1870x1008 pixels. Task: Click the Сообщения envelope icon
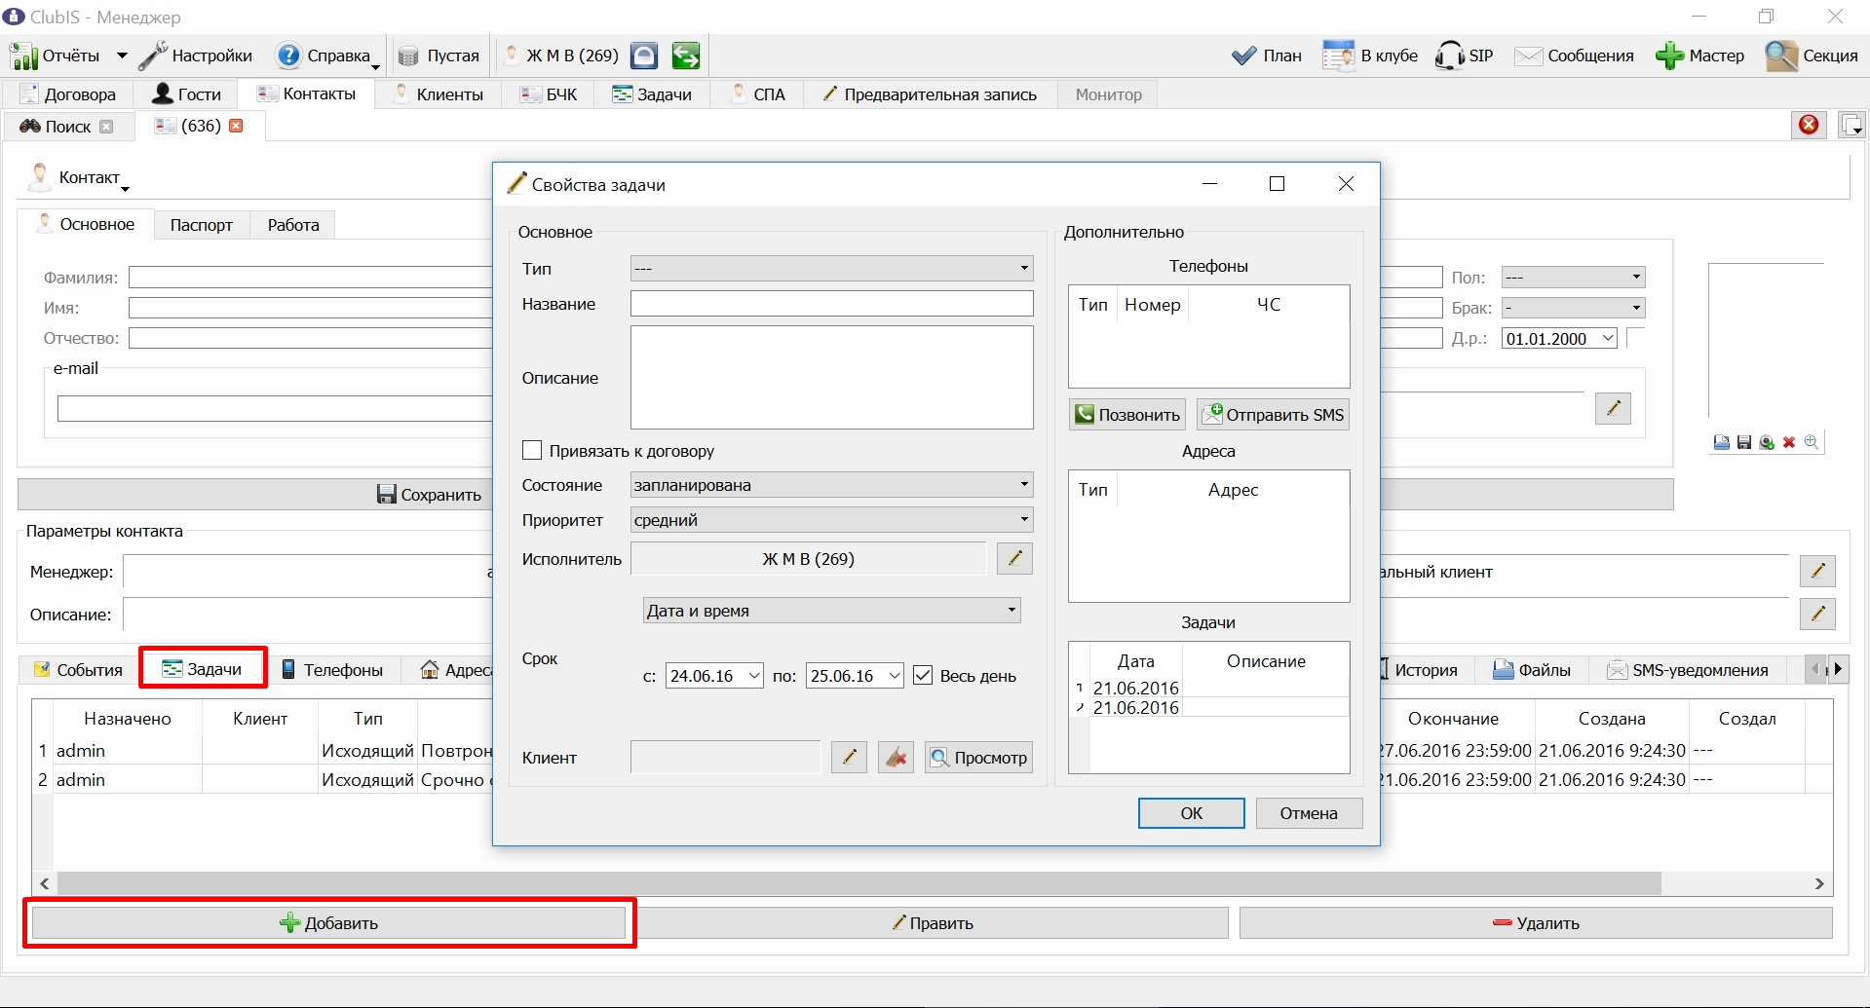pos(1528,56)
